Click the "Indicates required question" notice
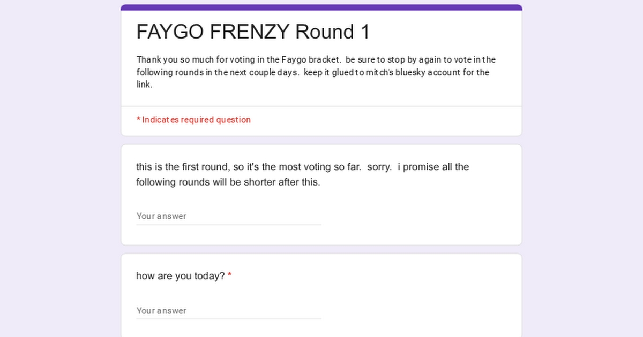 196,120
